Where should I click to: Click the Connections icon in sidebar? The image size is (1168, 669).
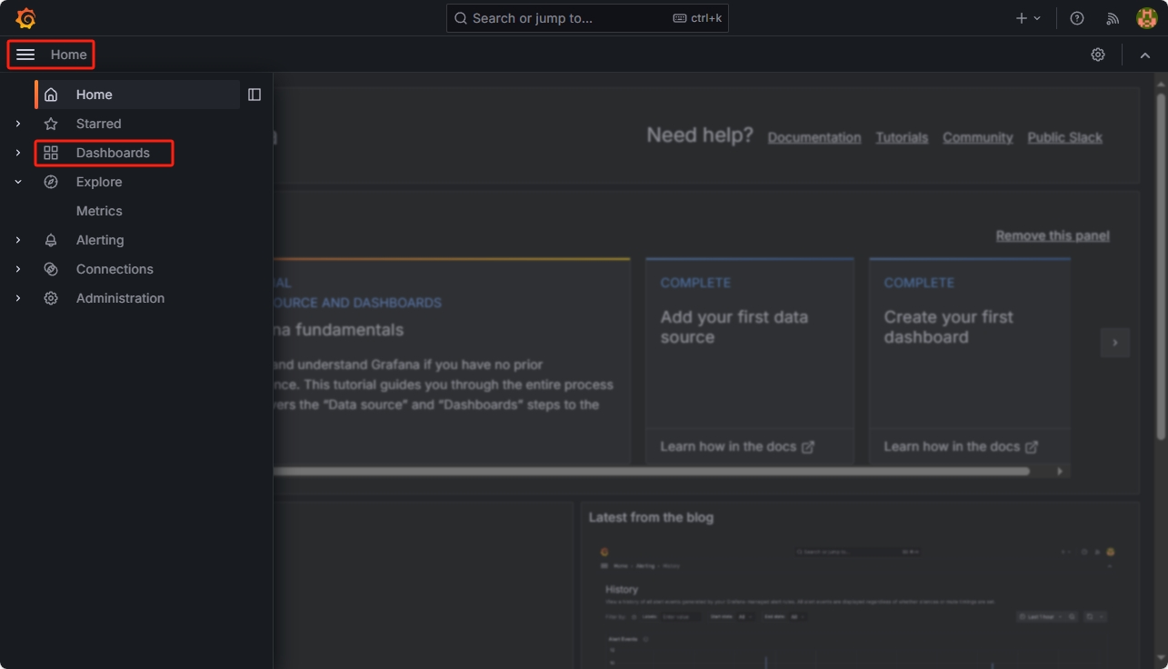[51, 269]
